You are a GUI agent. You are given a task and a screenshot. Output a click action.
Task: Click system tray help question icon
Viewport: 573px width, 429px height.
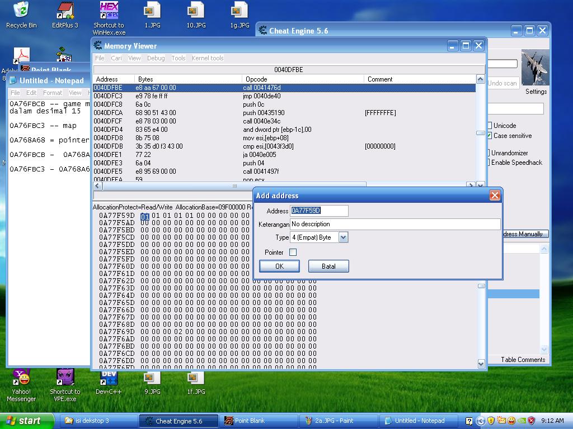(469, 421)
